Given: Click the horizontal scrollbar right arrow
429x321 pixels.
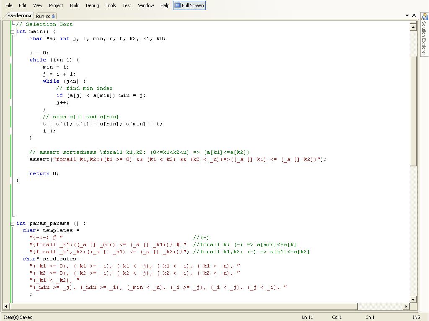Looking at the screenshot, I should click(406, 306).
